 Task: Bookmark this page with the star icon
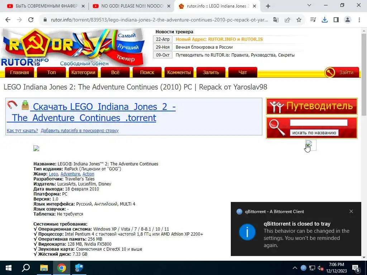pyautogui.click(x=299, y=20)
